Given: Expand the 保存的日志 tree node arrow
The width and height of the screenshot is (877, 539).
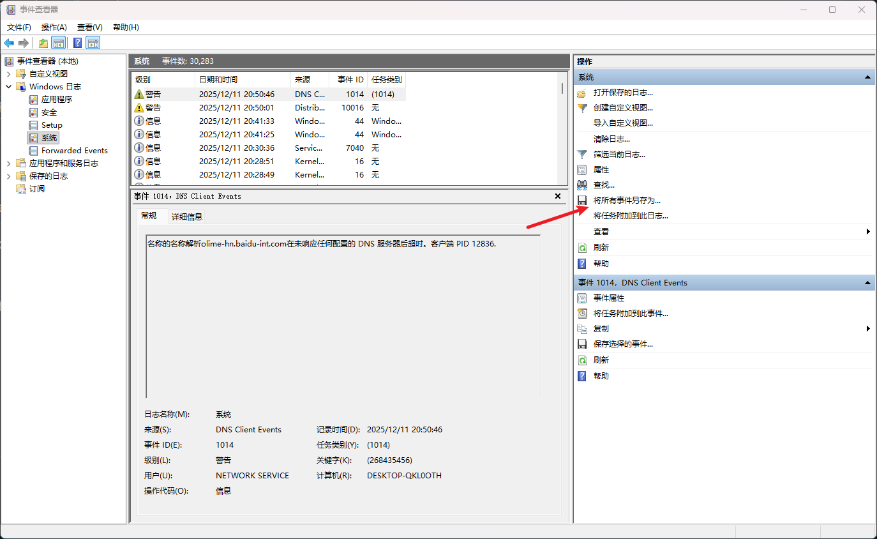Looking at the screenshot, I should tap(9, 176).
